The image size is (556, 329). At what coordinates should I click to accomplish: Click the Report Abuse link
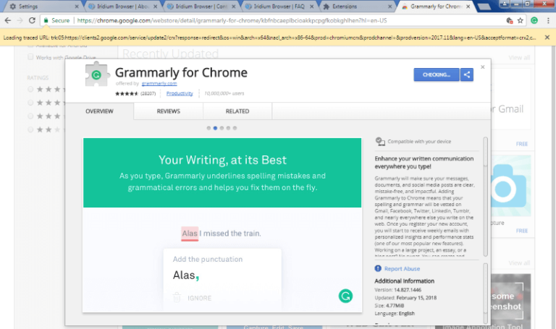403,268
